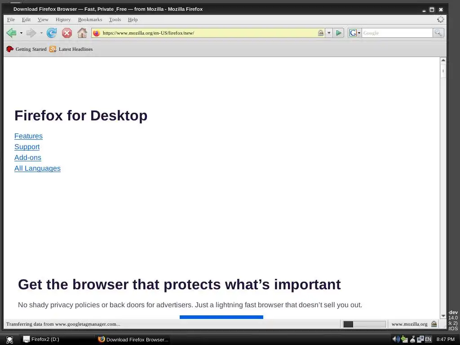Go back with the green Back arrow
The width and height of the screenshot is (460, 345).
[11, 33]
